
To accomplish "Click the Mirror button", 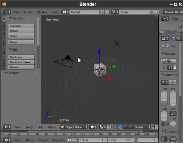I will click(x=21, y=42).
